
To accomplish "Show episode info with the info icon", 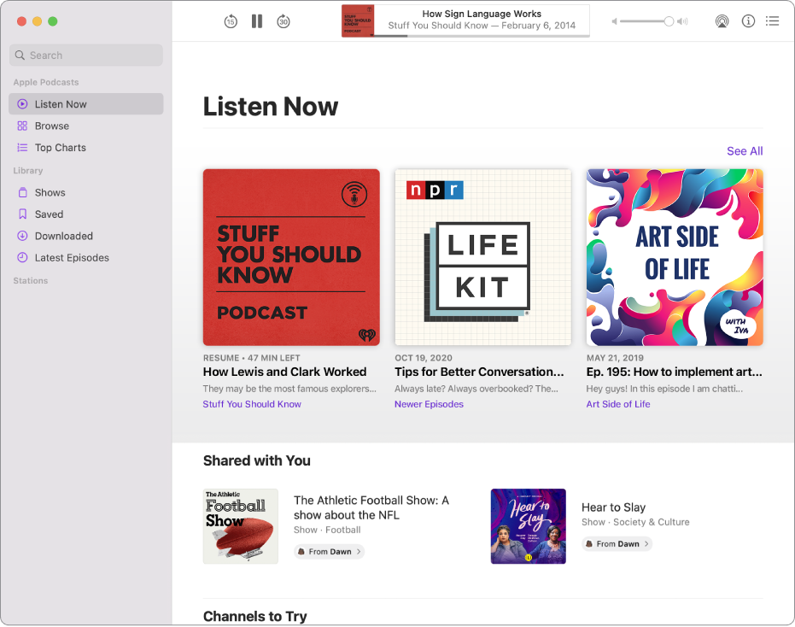I will click(748, 21).
